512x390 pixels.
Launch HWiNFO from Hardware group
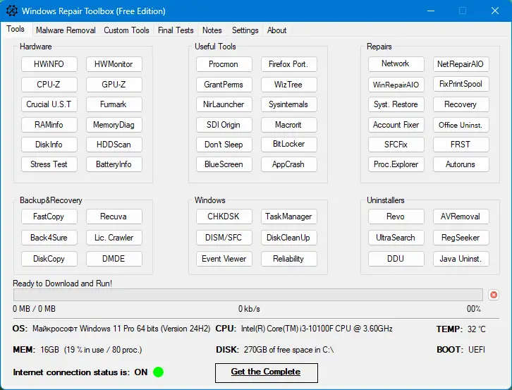pos(49,64)
